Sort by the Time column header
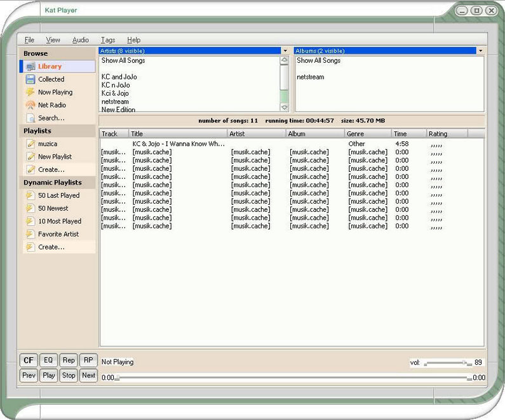505x420 pixels. click(409, 134)
